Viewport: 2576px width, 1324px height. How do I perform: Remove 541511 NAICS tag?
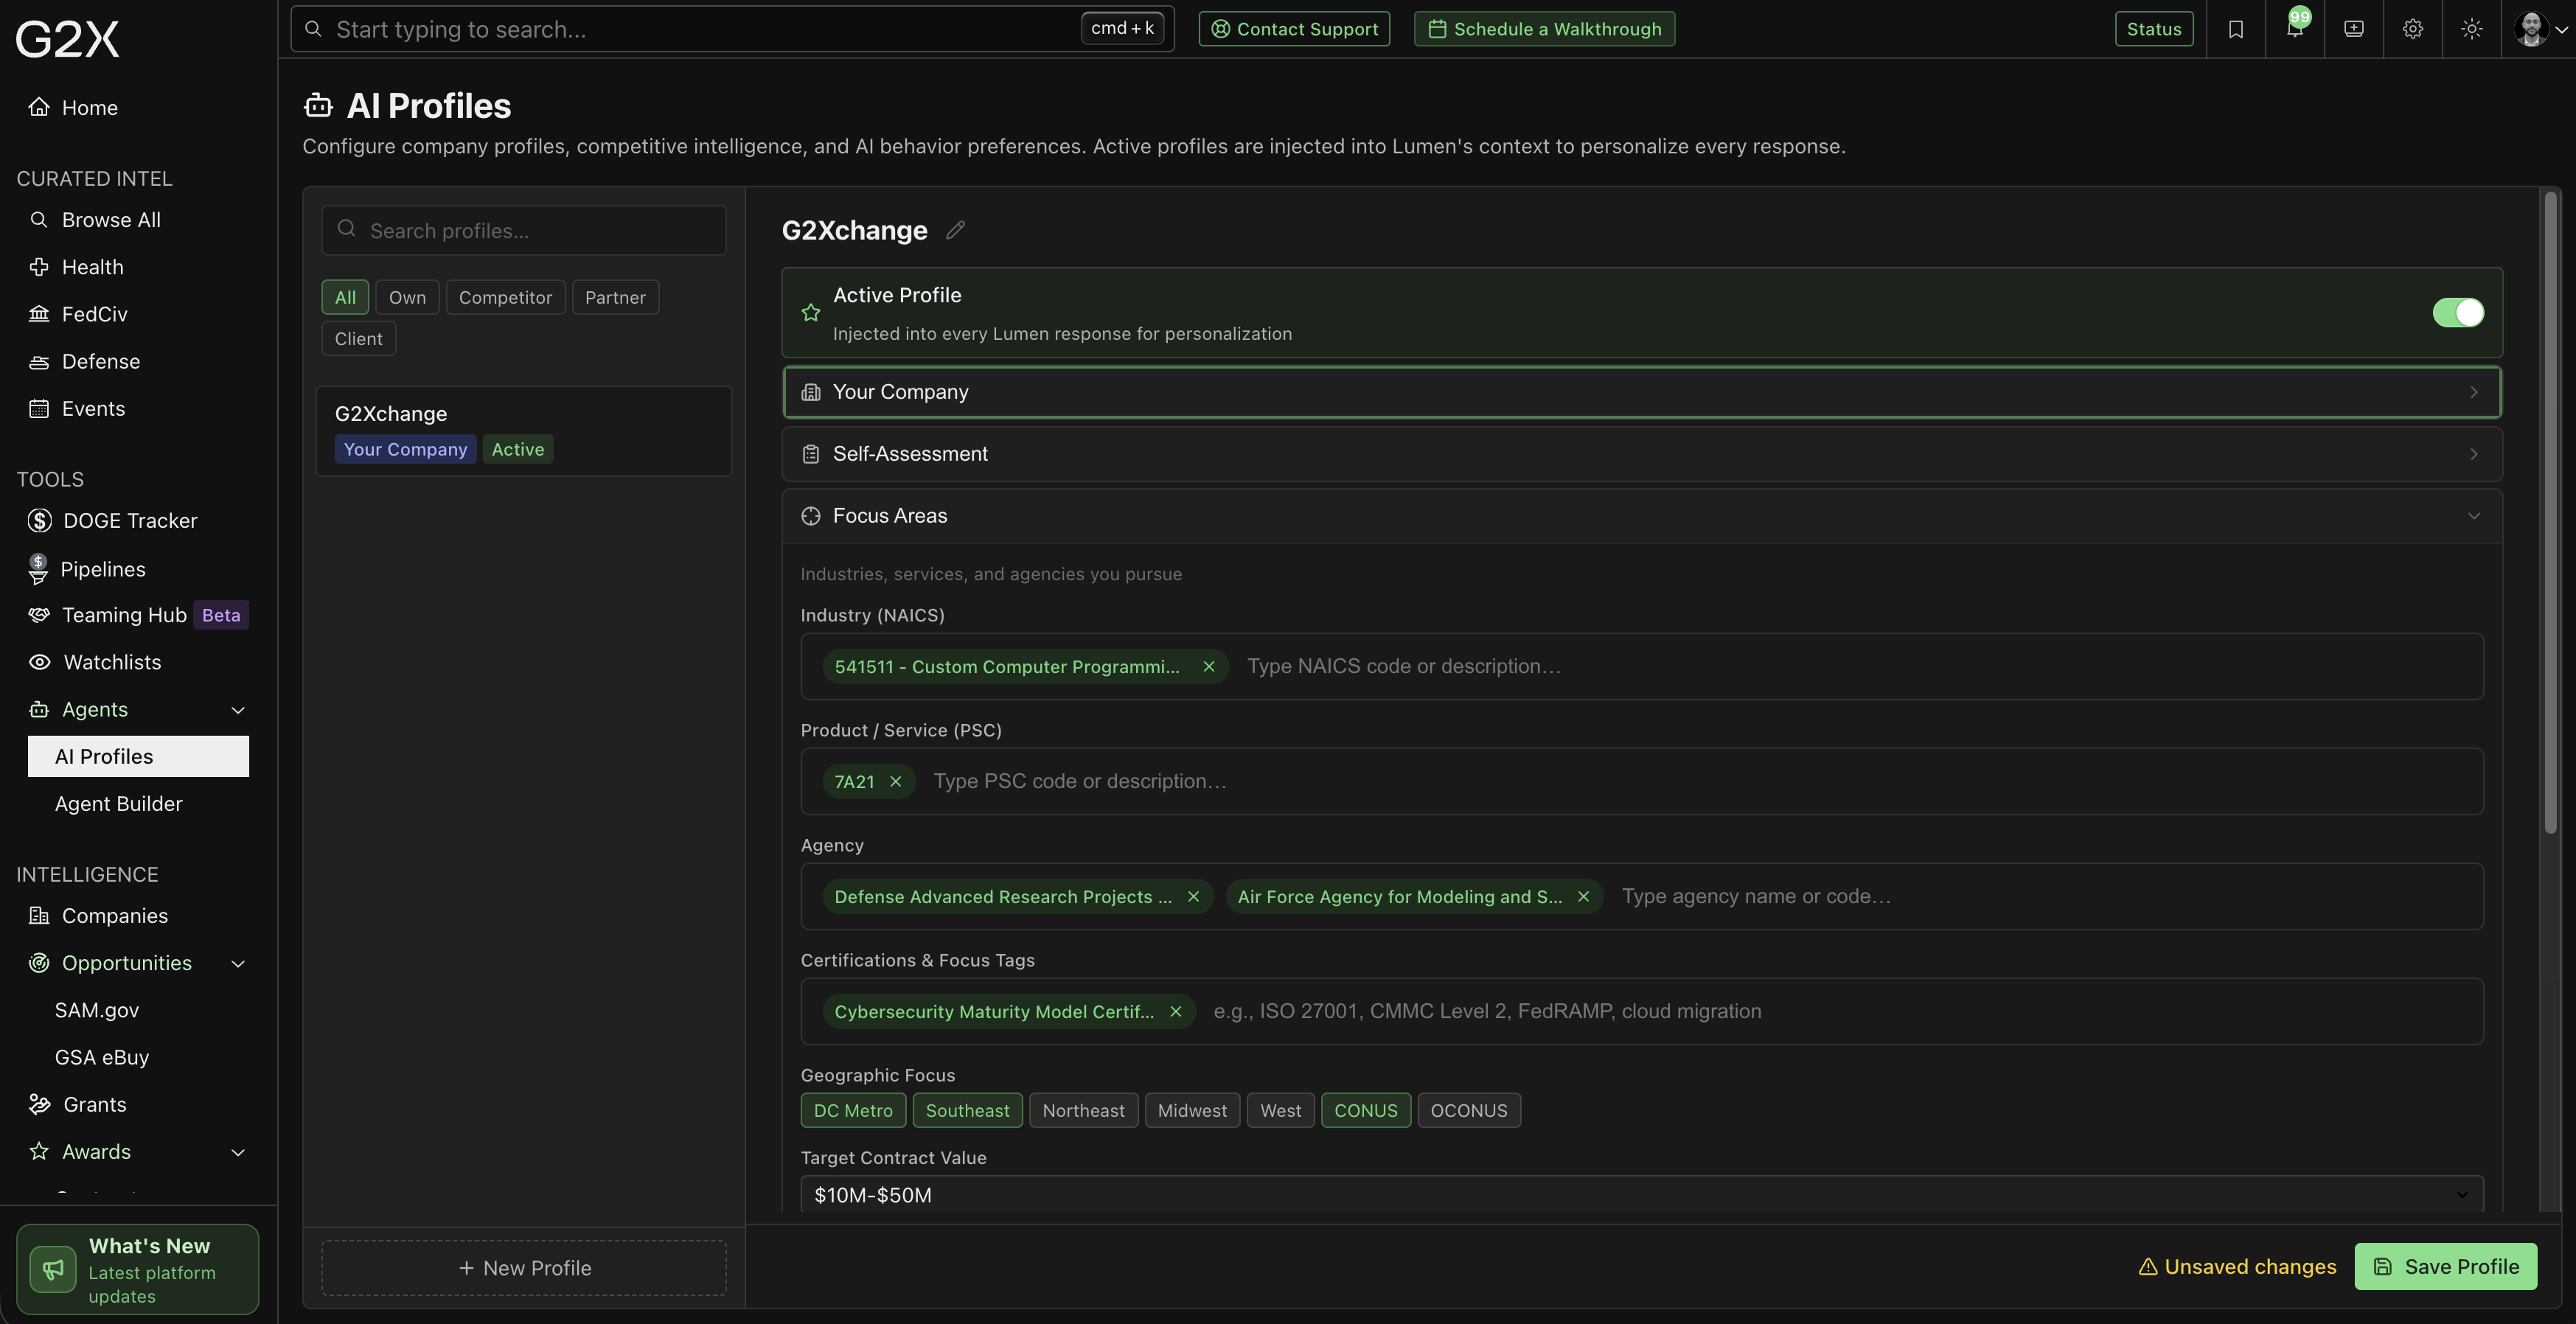[1208, 667]
